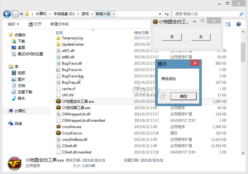Select atl71.dll file icon
The width and height of the screenshot is (248, 174).
click(x=58, y=51)
